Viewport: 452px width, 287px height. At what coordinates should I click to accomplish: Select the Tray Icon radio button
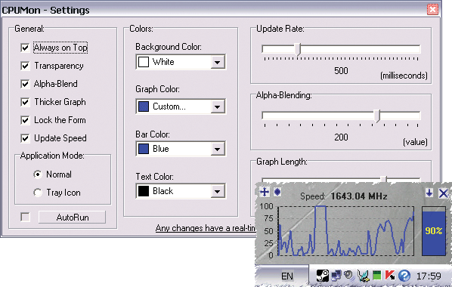tap(38, 193)
